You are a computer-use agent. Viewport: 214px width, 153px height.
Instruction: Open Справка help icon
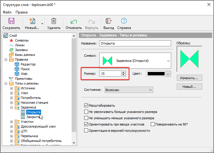tap(124, 21)
